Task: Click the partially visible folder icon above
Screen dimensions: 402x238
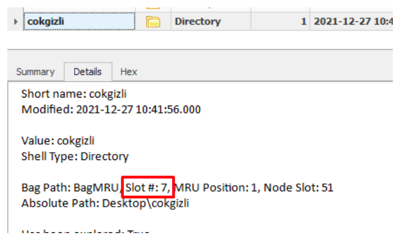Action: coord(153,8)
